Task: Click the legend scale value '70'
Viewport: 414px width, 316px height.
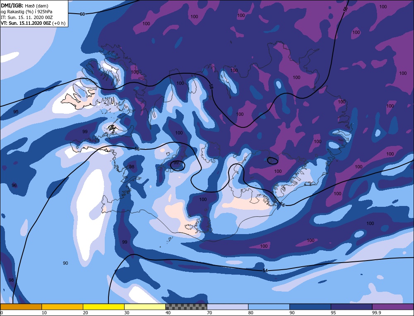Action: pyautogui.click(x=209, y=313)
